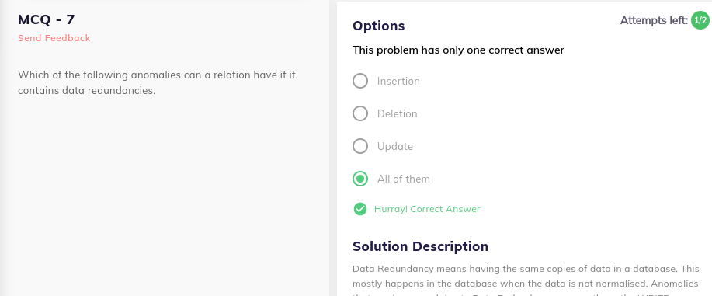The image size is (712, 296).
Task: Click the Solution Description heading
Action: pyautogui.click(x=420, y=246)
